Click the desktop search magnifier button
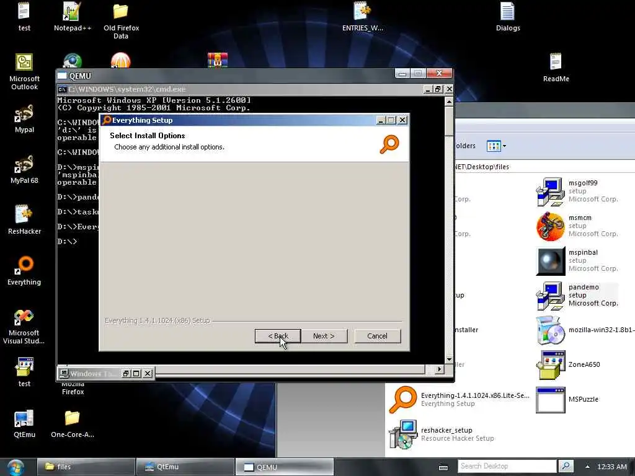 click(x=566, y=466)
